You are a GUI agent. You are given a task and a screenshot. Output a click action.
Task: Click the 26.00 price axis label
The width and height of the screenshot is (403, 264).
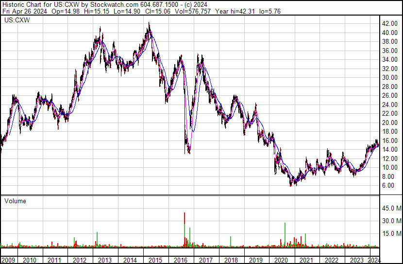click(390, 96)
